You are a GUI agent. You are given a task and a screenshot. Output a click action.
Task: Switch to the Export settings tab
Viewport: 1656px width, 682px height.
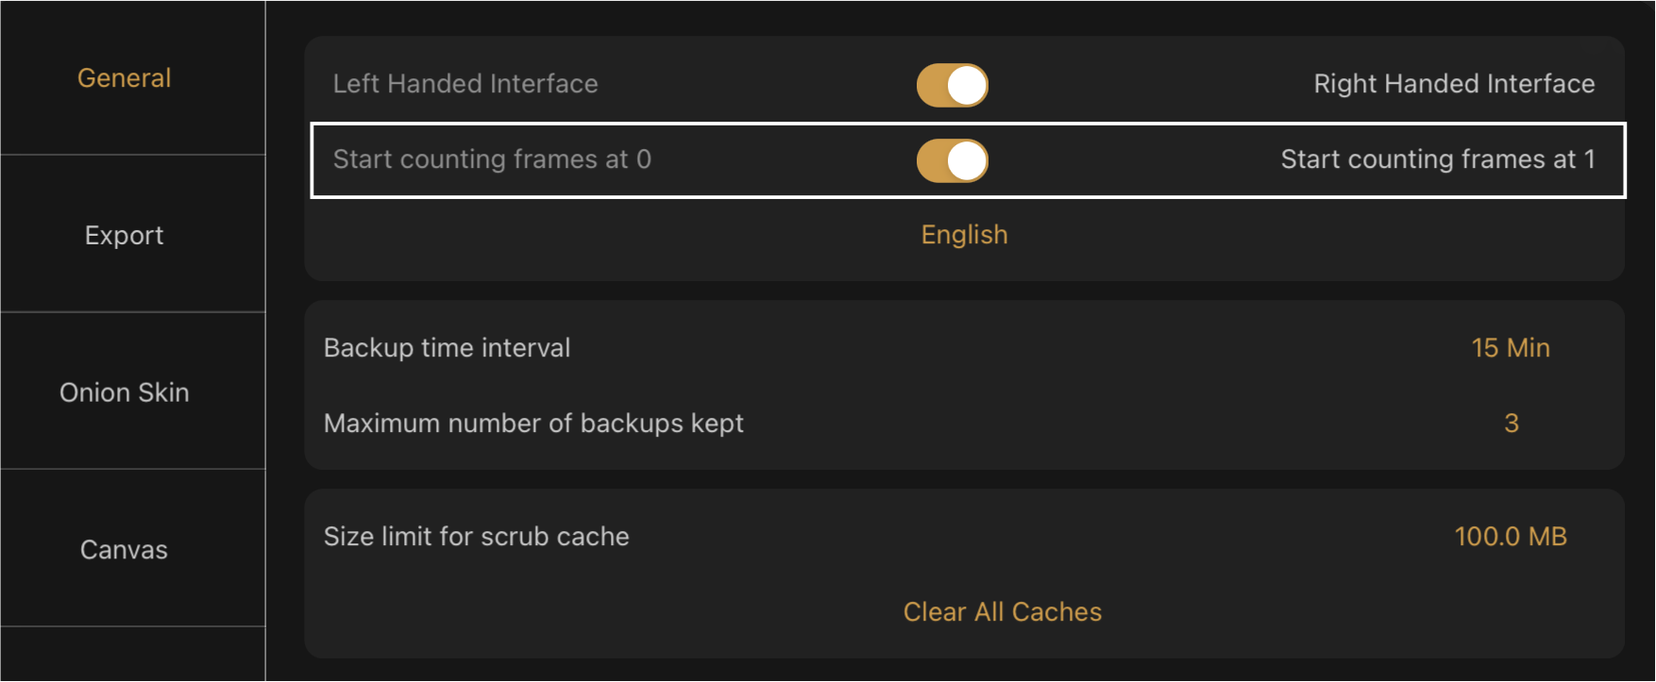click(x=124, y=235)
